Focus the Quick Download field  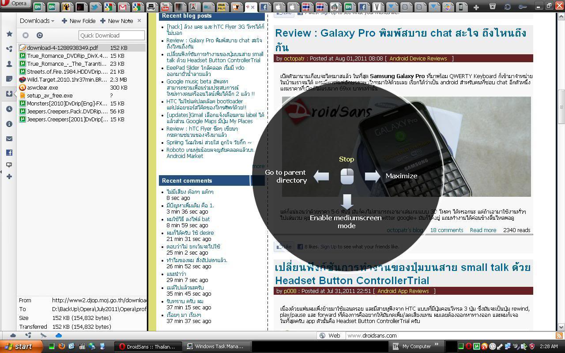[112, 35]
